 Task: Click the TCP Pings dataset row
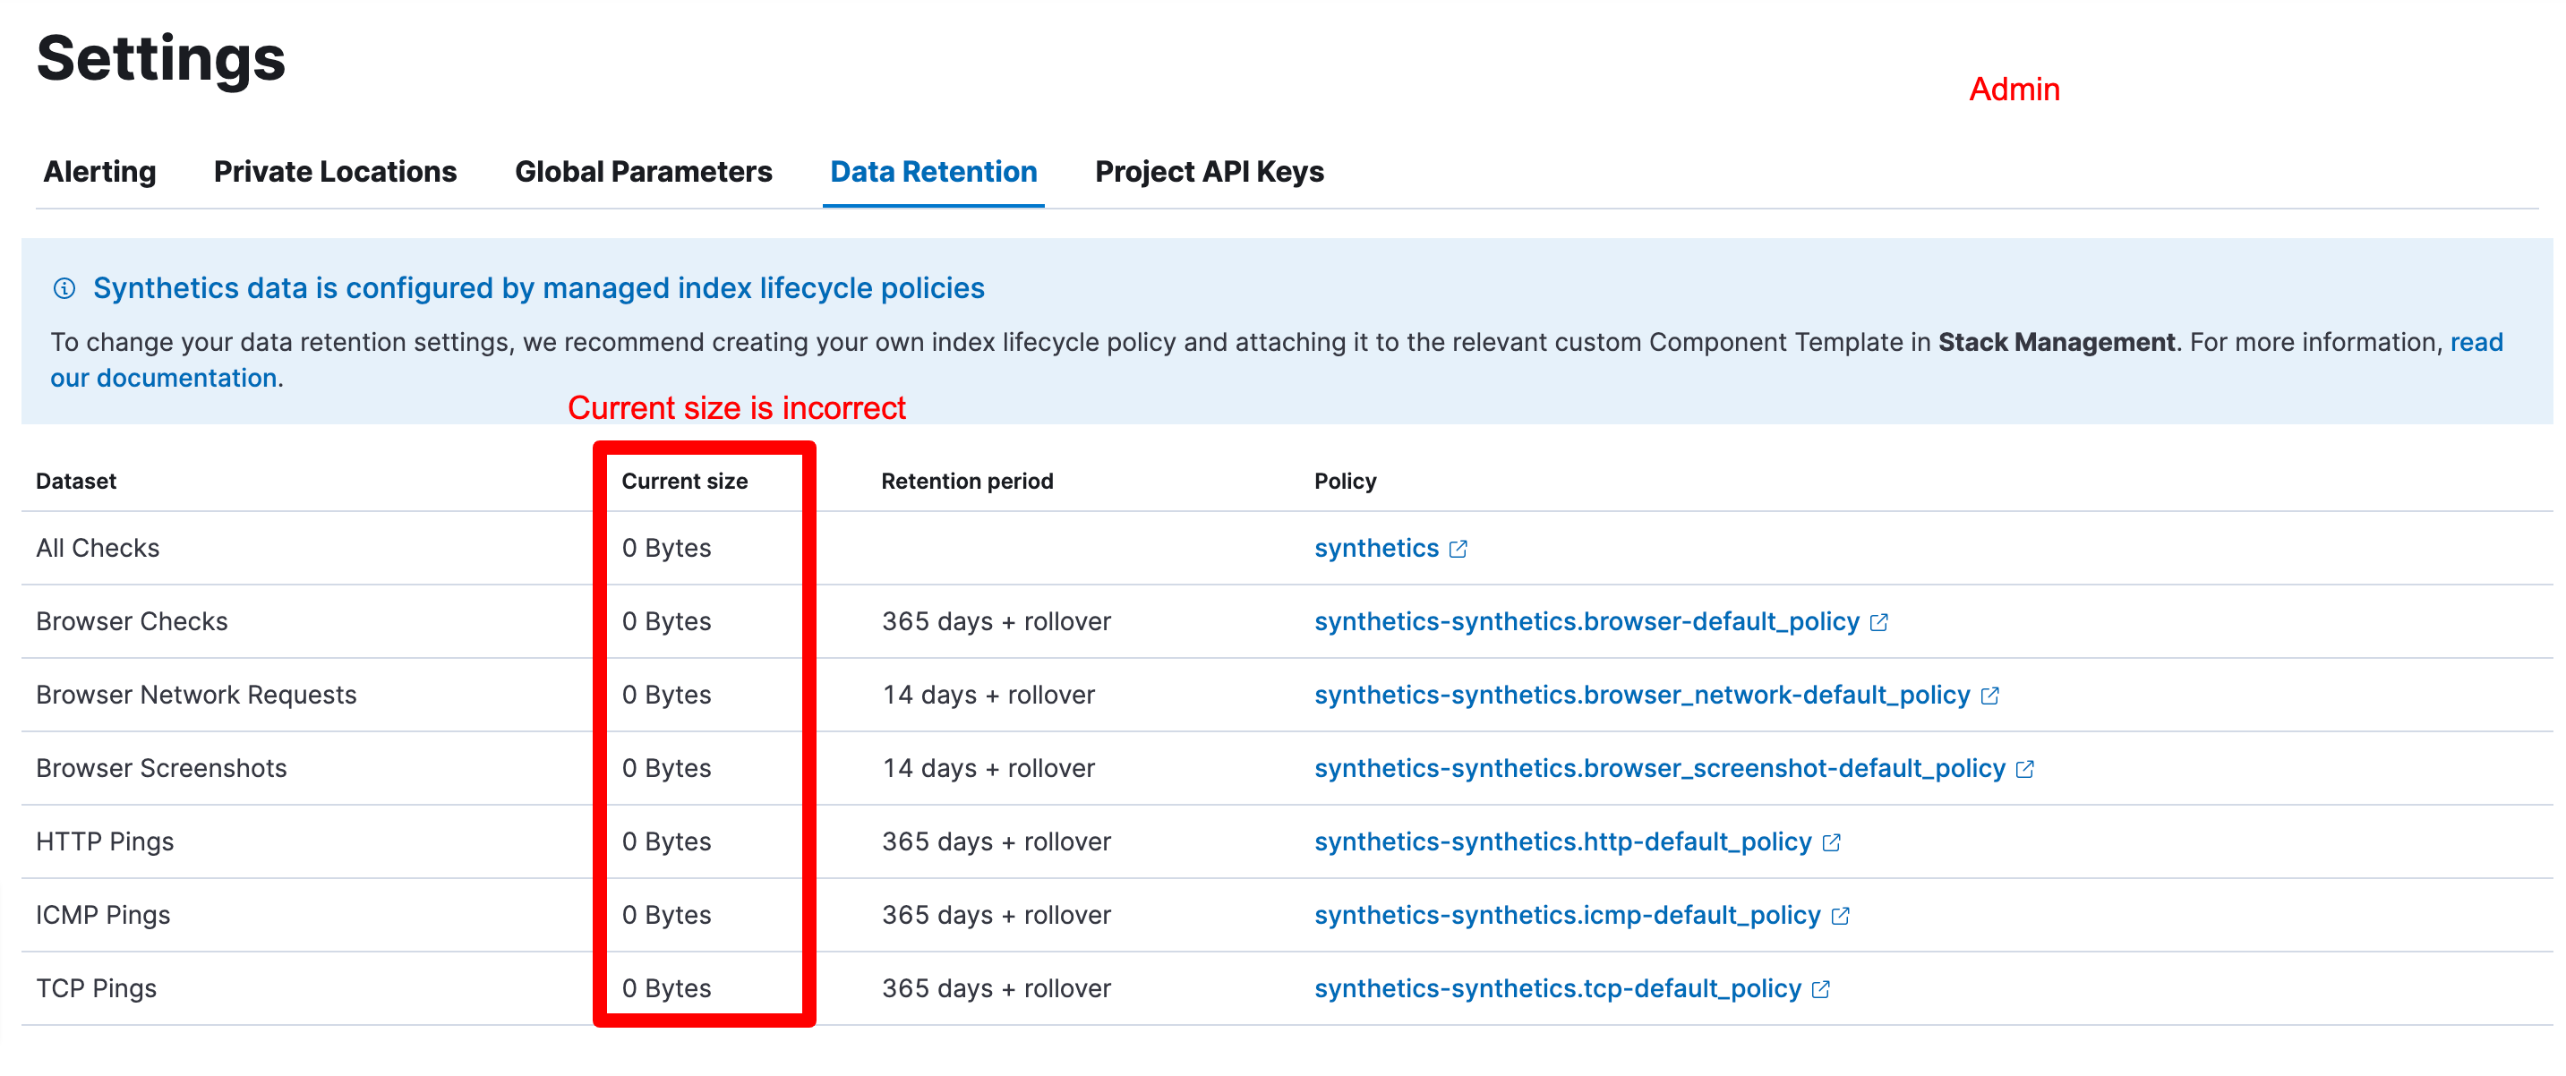pos(96,987)
